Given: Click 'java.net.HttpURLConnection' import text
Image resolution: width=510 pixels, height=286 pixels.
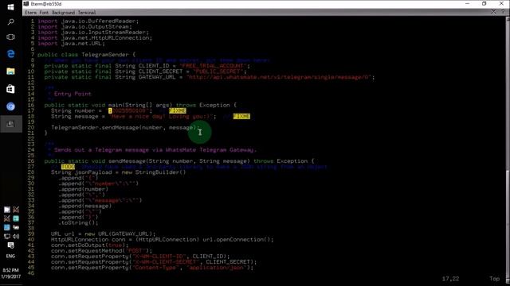Looking at the screenshot, I should pyautogui.click(x=105, y=37).
